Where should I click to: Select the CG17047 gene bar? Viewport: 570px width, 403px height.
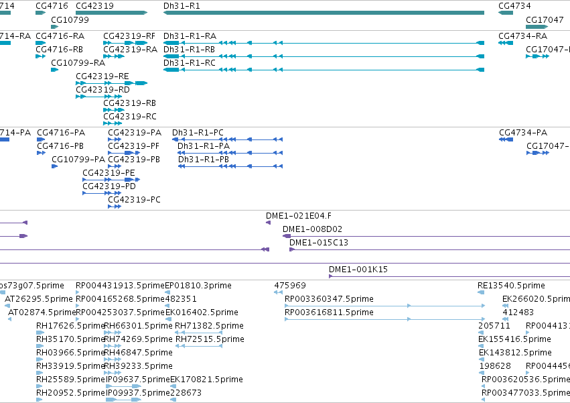(x=537, y=27)
